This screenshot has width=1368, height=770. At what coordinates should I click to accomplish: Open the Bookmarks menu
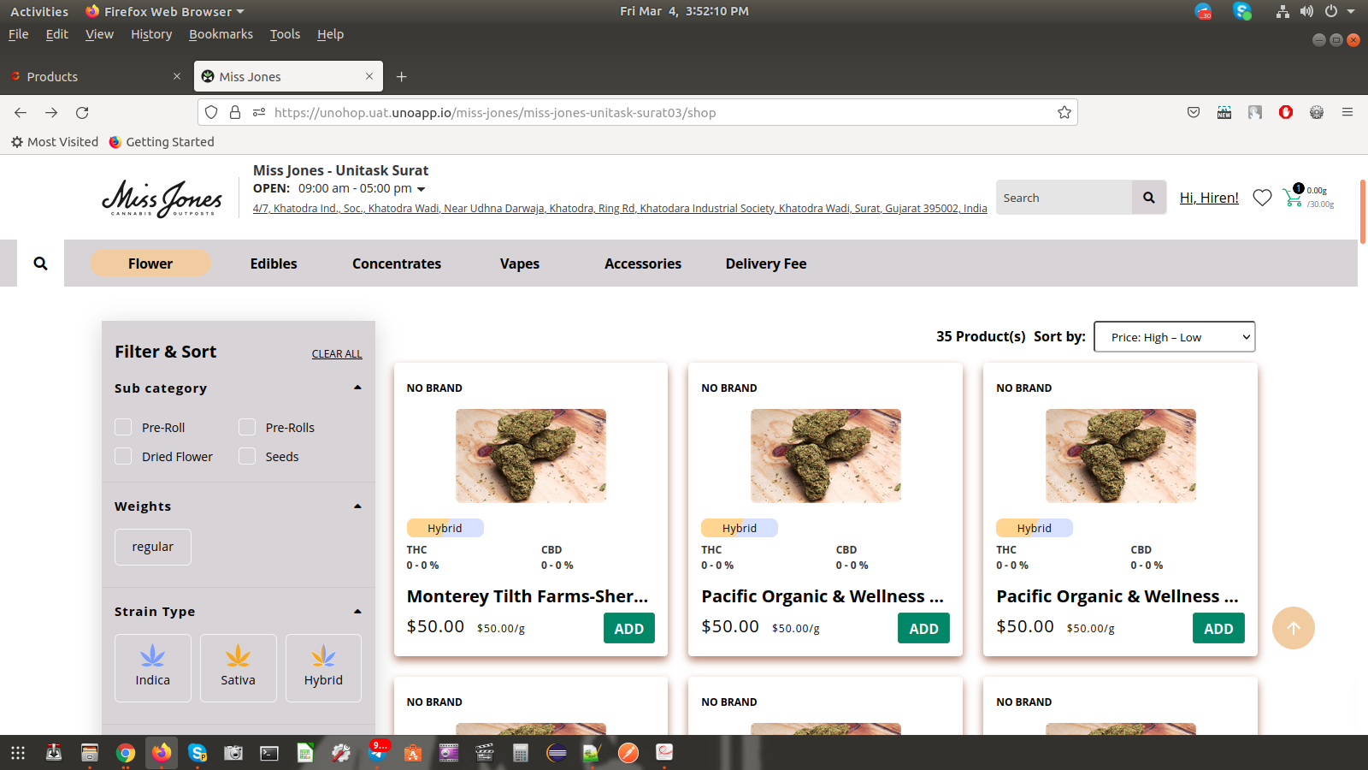[x=221, y=34]
